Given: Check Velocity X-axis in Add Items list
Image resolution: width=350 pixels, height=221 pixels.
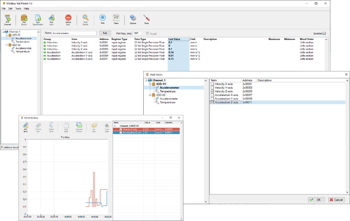Looking at the screenshot, I should click(x=212, y=84).
